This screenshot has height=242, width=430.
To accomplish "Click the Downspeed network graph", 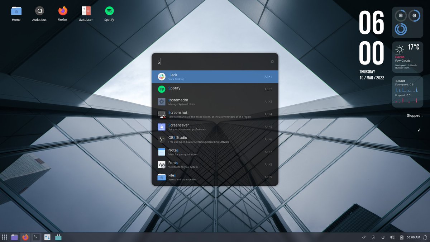I will [407, 89].
